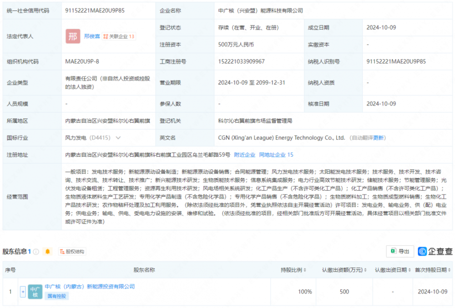Viewport: 455px width, 308px height.
Task: Open 附近企业 nearby companies link
Action: [245, 155]
